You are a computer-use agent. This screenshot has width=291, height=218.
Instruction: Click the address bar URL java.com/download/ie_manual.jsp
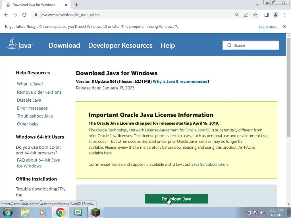[x=70, y=15]
